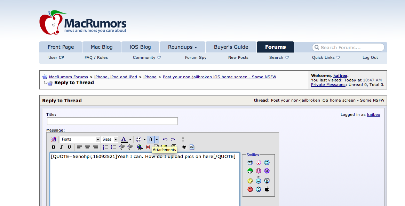Switch to the iOS Blog tab
Viewport: 405px width, 206px height.
click(x=140, y=47)
